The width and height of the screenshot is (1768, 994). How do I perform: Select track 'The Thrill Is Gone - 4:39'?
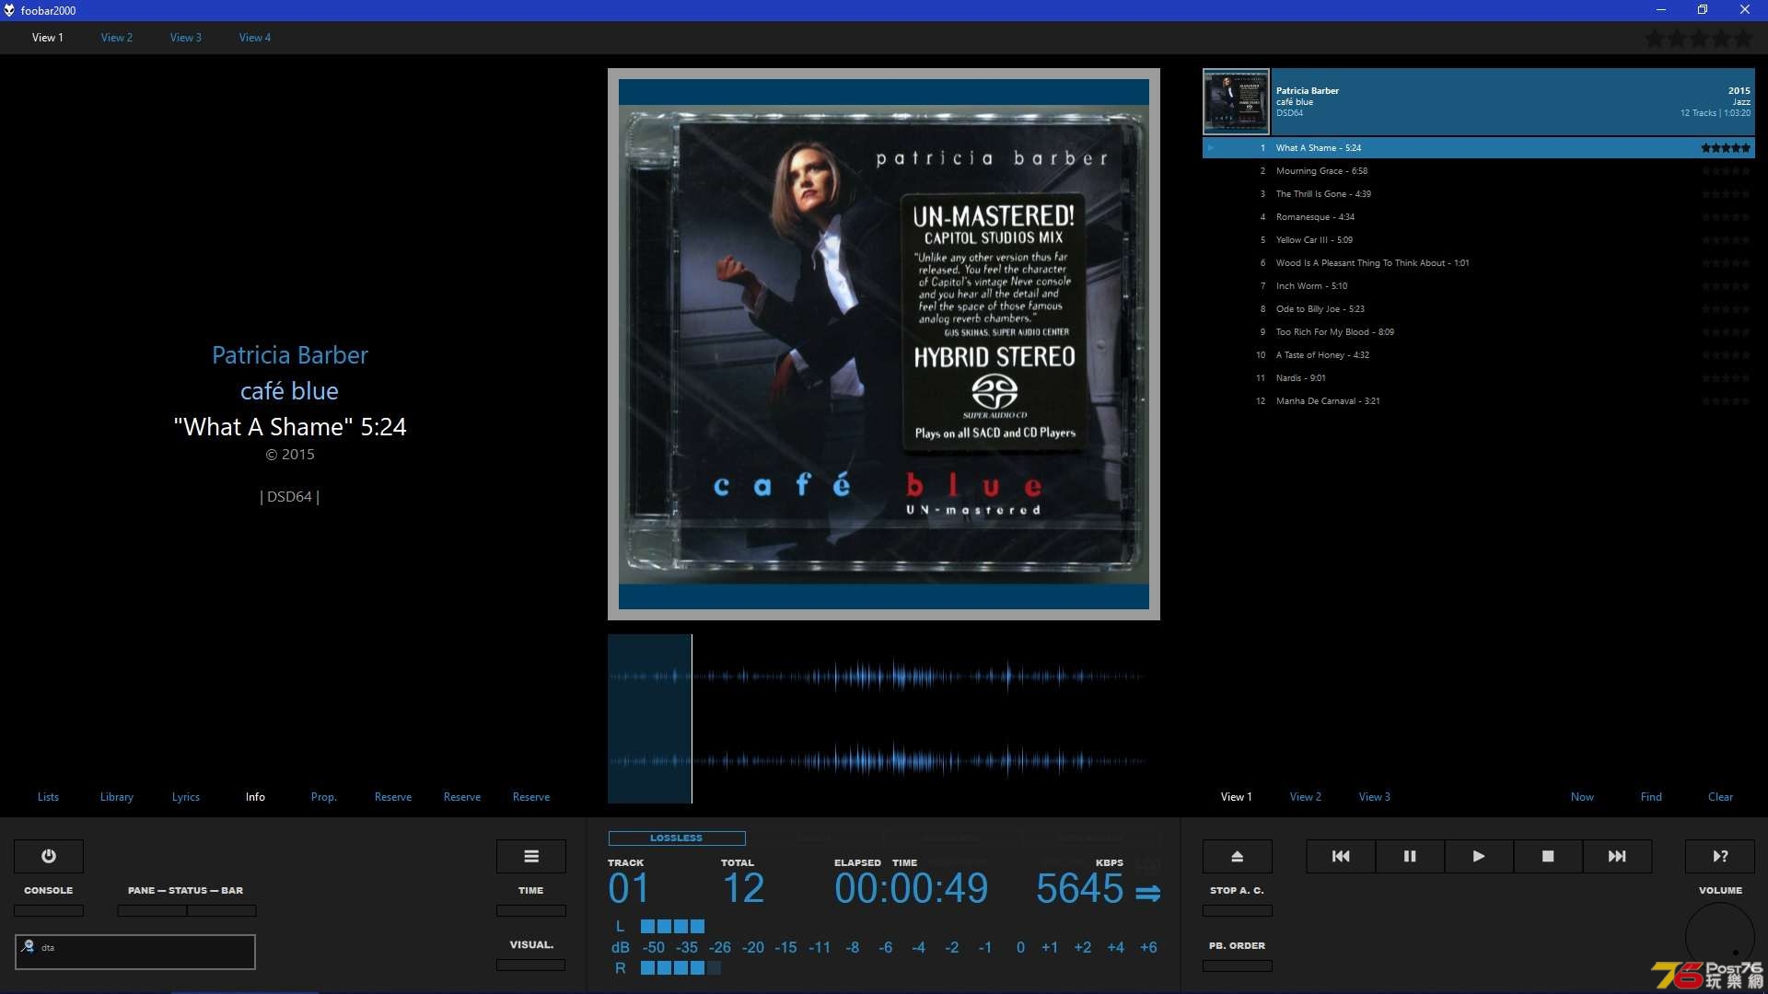pyautogui.click(x=1479, y=194)
